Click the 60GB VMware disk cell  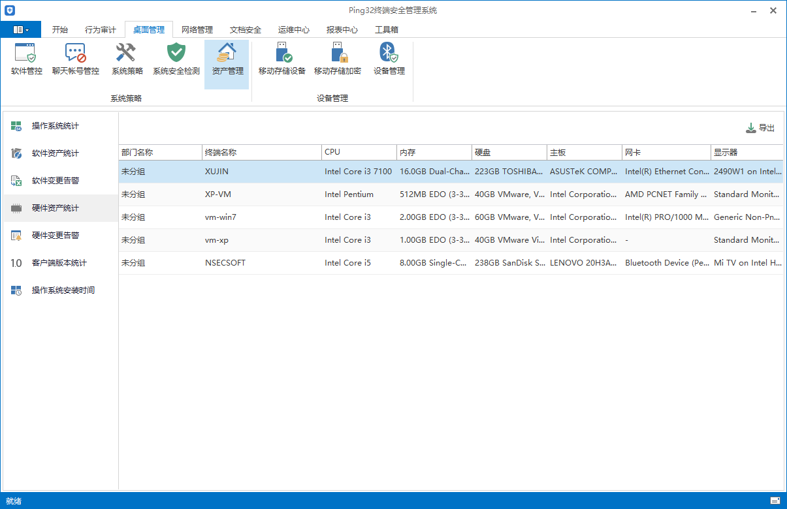(510, 217)
